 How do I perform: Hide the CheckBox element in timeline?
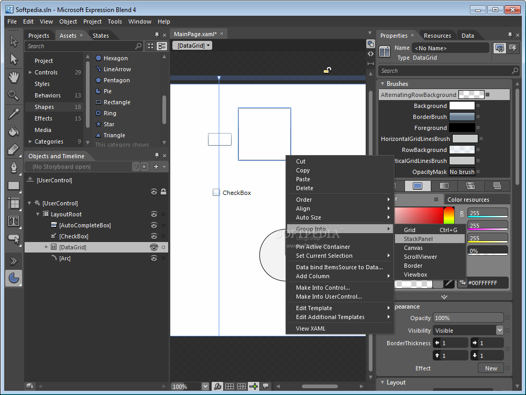click(154, 236)
